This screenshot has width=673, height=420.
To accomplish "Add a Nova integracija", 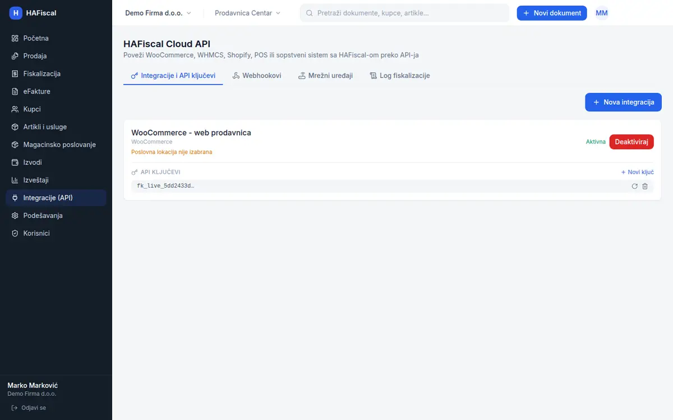I will (x=623, y=102).
